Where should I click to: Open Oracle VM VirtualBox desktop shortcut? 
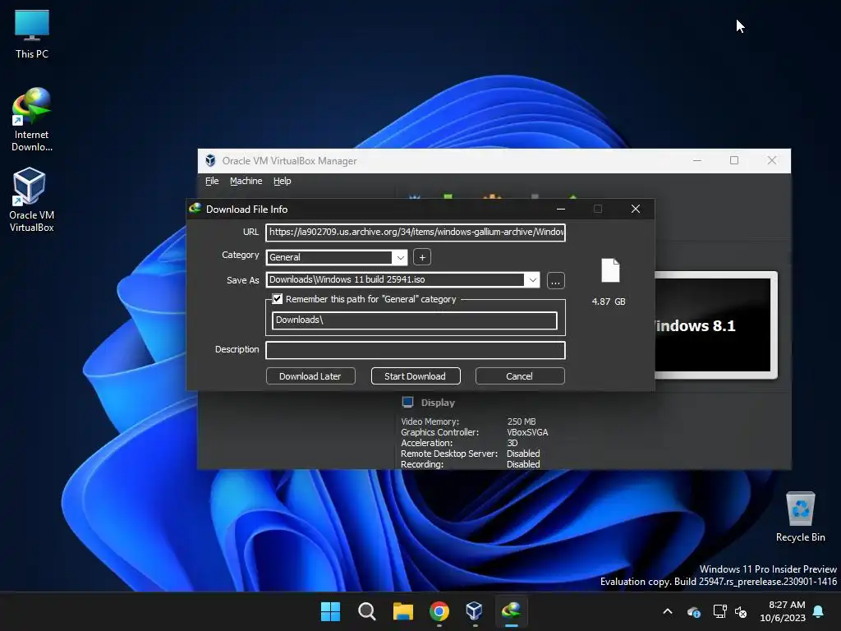(32, 200)
